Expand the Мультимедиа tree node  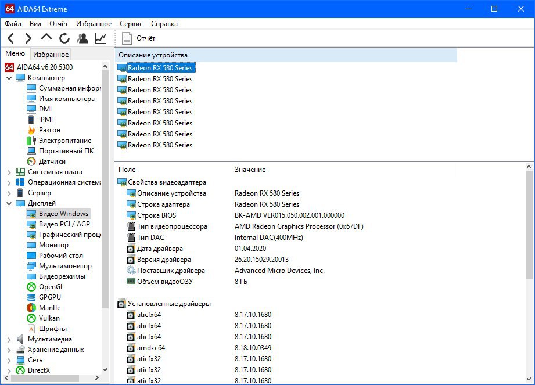pyautogui.click(x=9, y=340)
